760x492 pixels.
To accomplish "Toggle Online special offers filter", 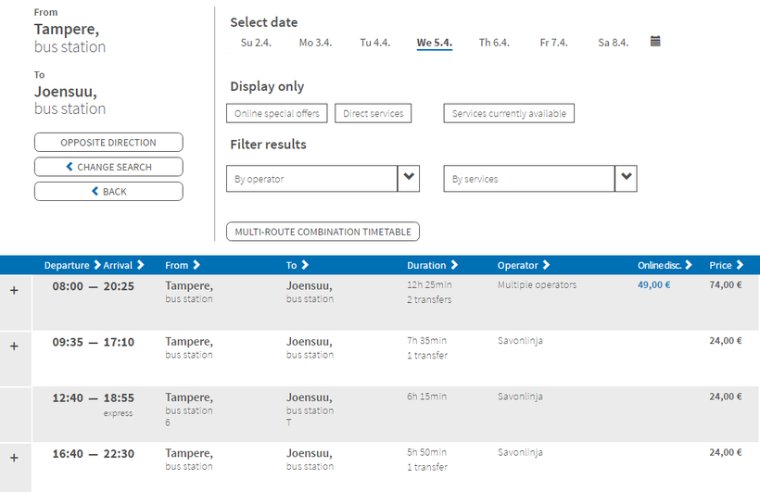I will click(x=276, y=114).
